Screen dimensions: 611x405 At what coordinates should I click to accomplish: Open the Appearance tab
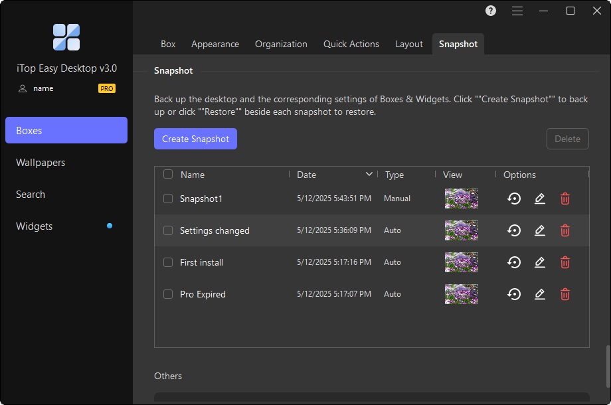[215, 44]
